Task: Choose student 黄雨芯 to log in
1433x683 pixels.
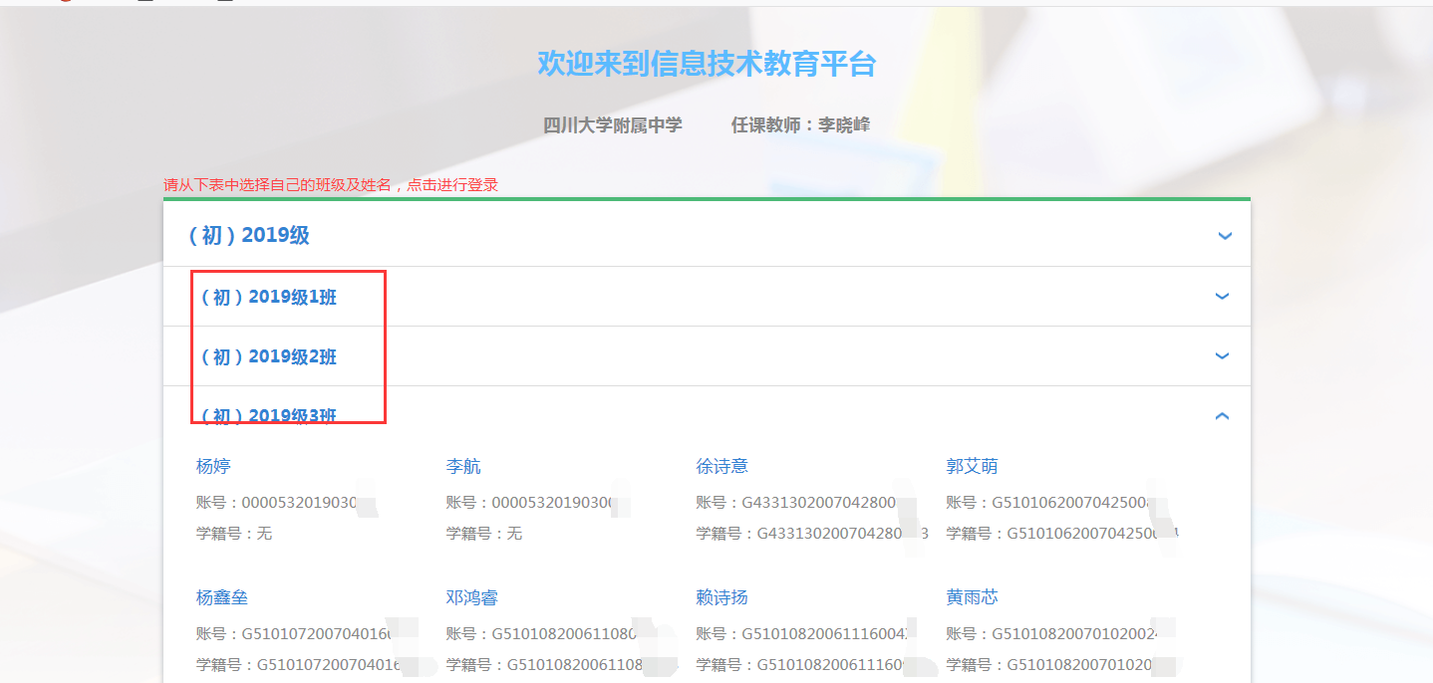Action: (x=972, y=597)
